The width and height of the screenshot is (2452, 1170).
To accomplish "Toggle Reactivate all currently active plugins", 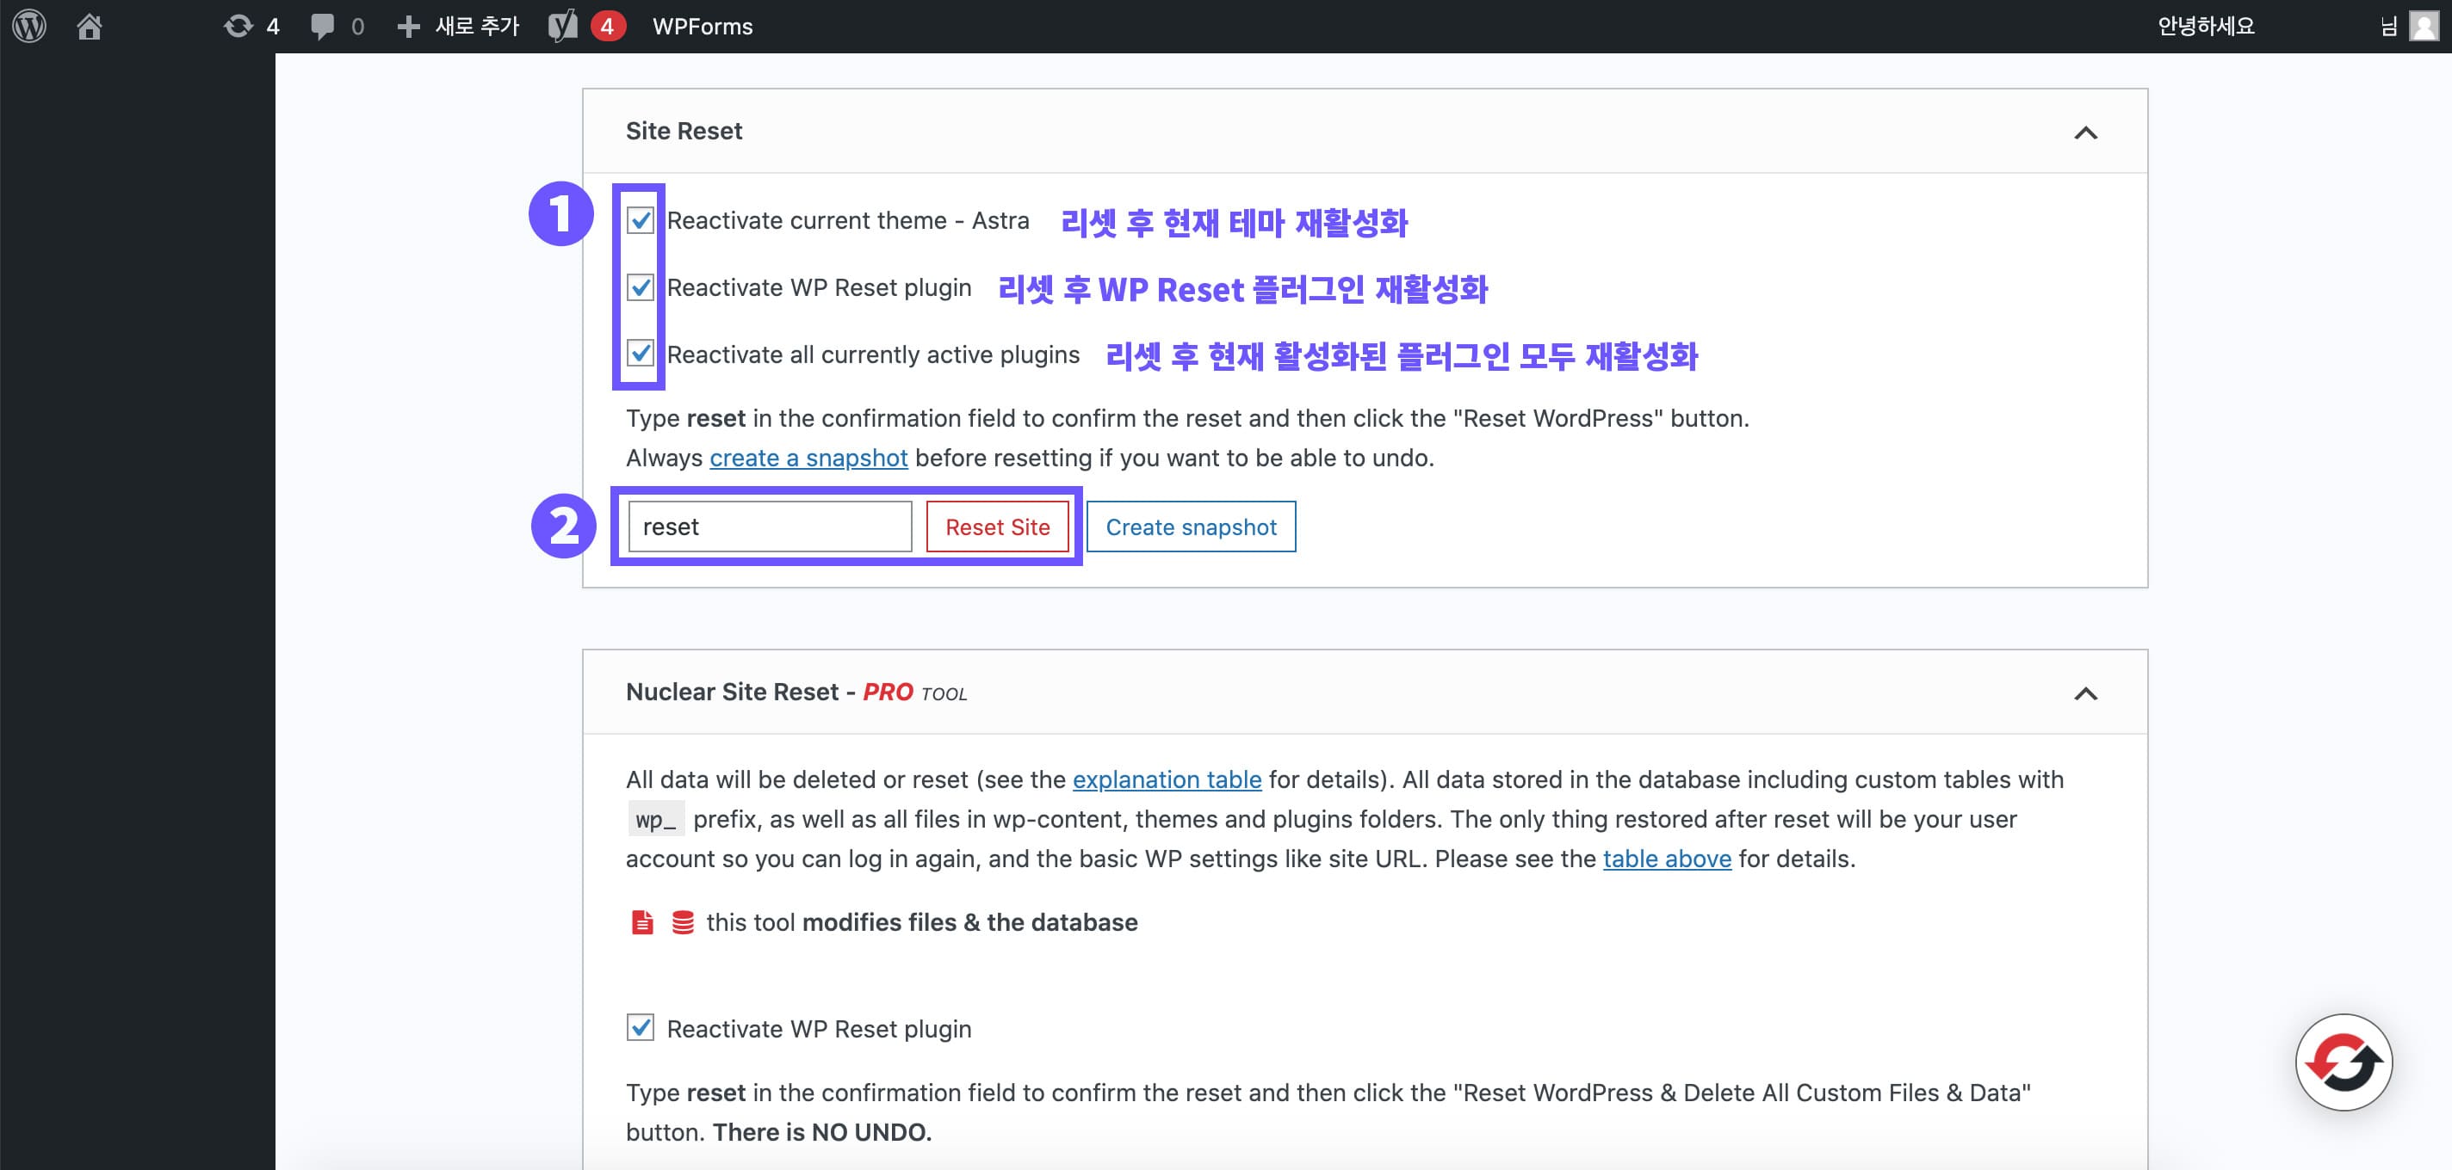I will 640,354.
